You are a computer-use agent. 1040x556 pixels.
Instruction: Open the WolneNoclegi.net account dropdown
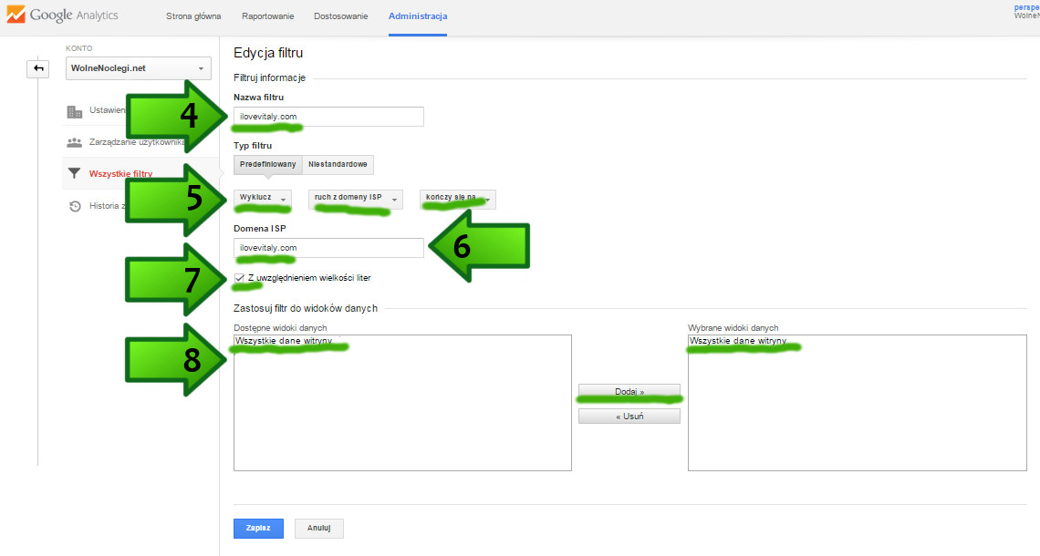140,68
